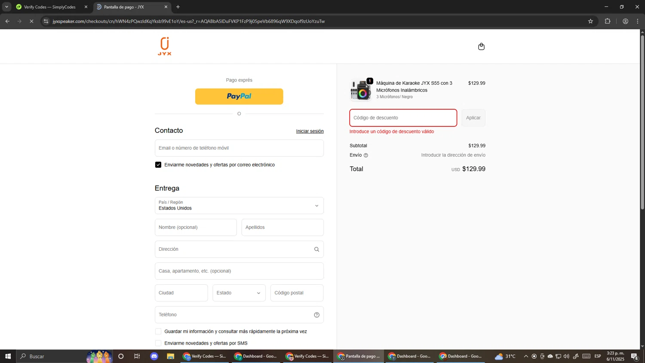
Task: Open the País / Región dropdown
Action: (239, 206)
